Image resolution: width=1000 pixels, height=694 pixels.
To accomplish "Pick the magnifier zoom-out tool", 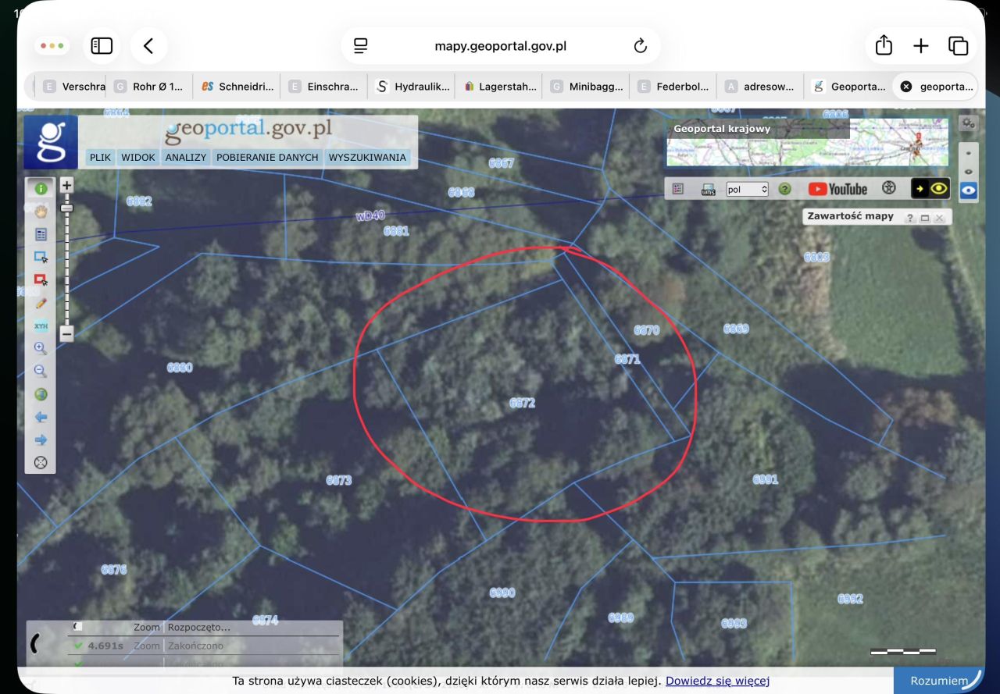I will pos(41,372).
